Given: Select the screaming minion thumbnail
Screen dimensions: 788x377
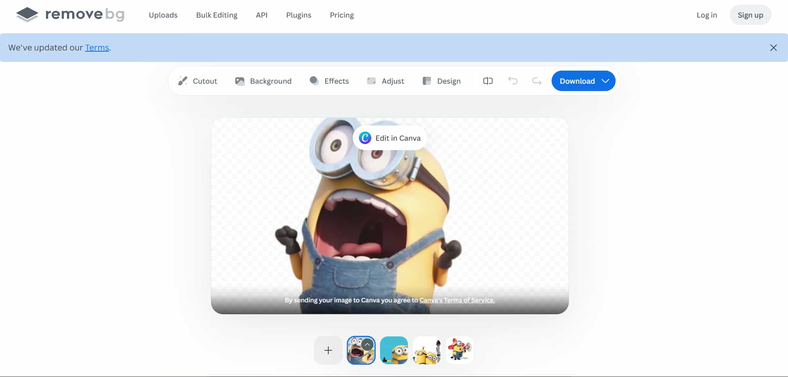Looking at the screenshot, I should 361,350.
